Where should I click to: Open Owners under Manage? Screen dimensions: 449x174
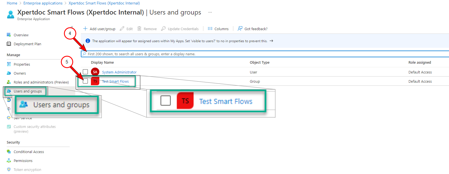[x=20, y=73]
